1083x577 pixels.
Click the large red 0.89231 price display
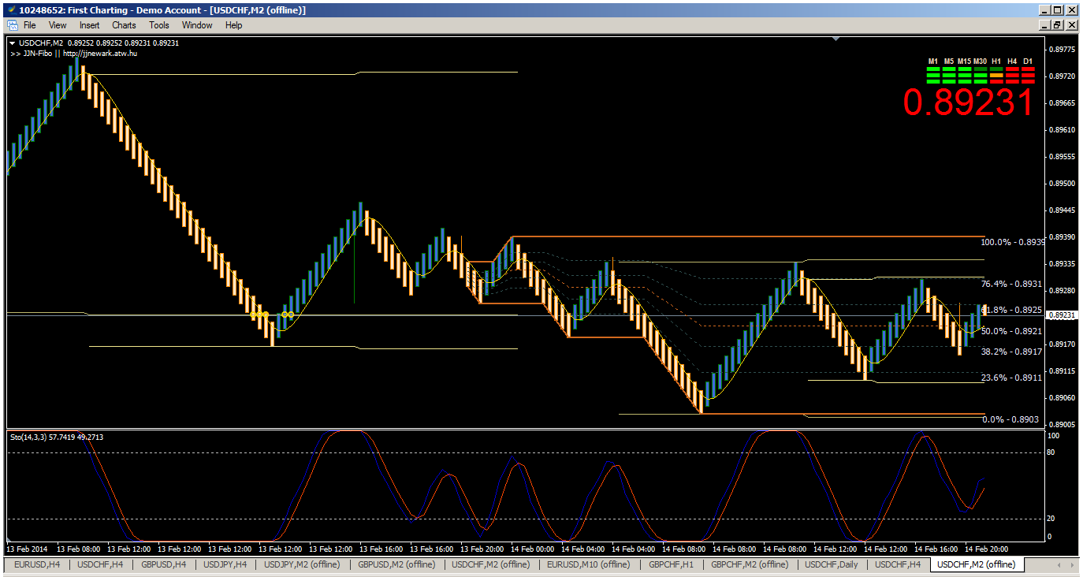[968, 102]
